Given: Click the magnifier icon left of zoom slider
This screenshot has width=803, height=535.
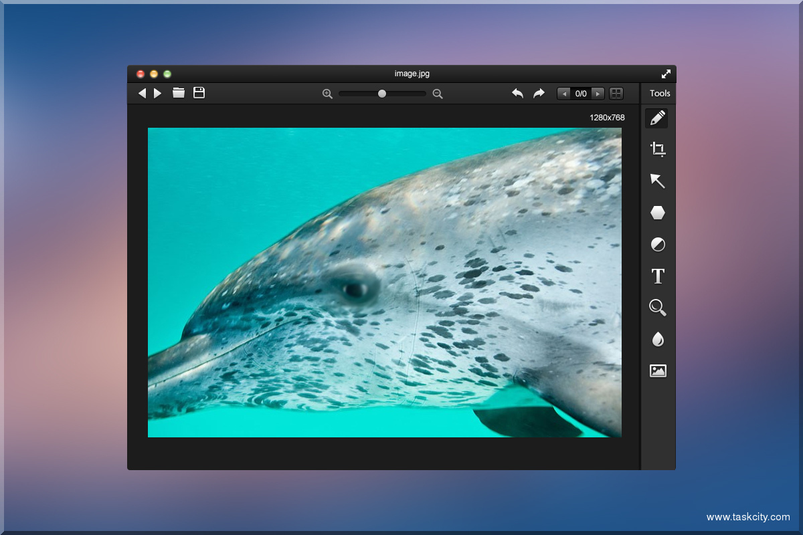Looking at the screenshot, I should [327, 94].
